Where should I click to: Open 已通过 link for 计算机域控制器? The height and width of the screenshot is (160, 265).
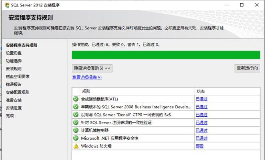(201, 130)
